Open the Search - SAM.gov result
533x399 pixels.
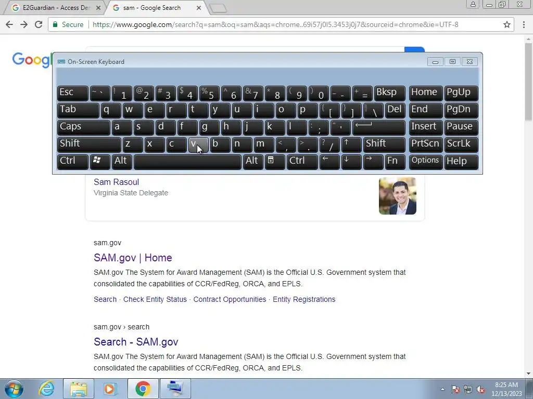pos(136,342)
